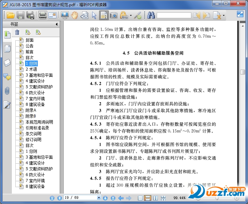Click the email document icon
The height and width of the screenshot is (204, 248).
click(x=52, y=15)
